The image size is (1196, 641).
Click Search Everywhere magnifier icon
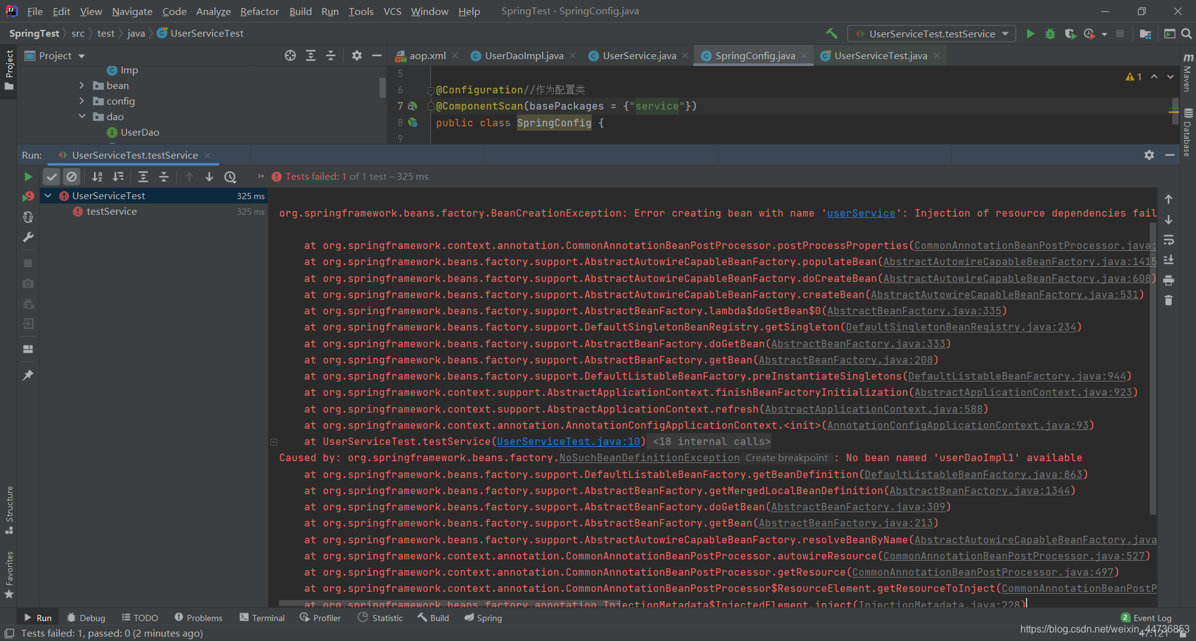pos(1187,34)
